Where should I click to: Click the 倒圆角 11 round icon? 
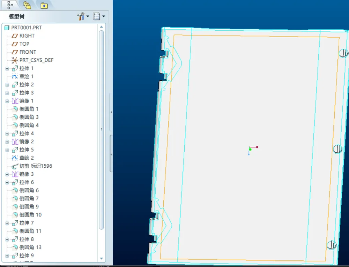(15, 231)
